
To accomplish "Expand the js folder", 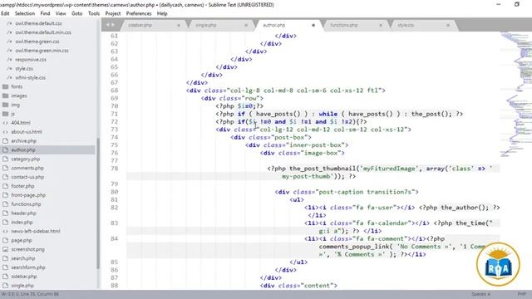I will pyautogui.click(x=13, y=114).
